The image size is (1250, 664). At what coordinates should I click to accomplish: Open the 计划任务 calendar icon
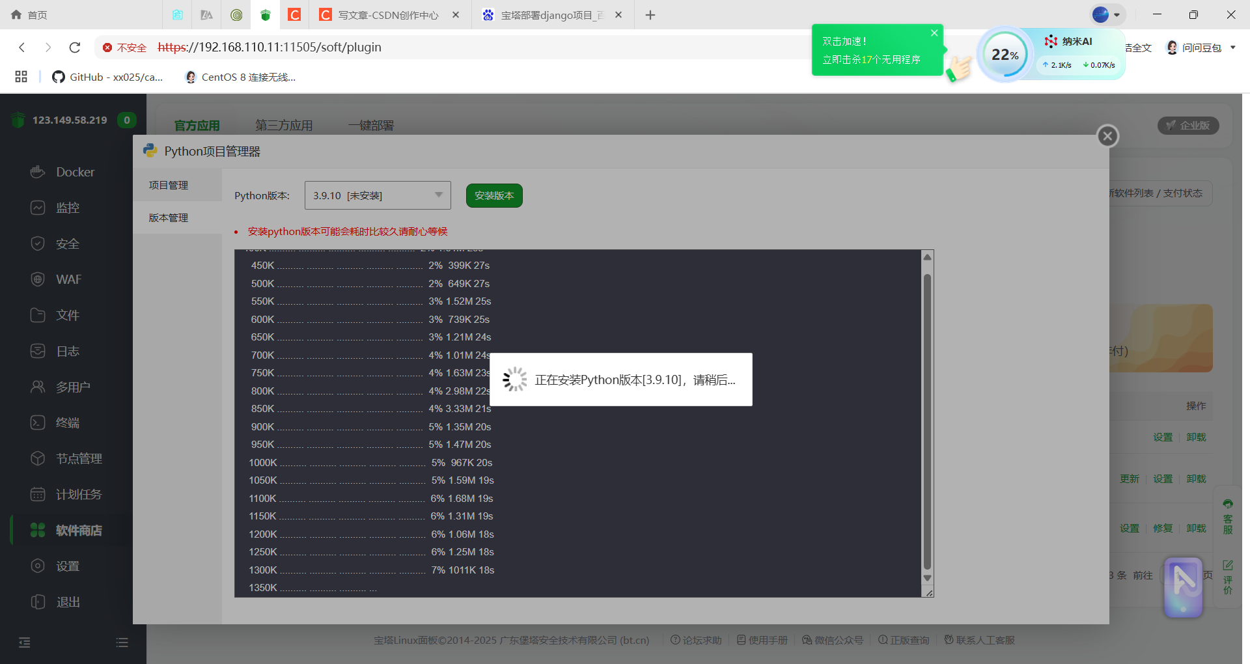(x=38, y=494)
